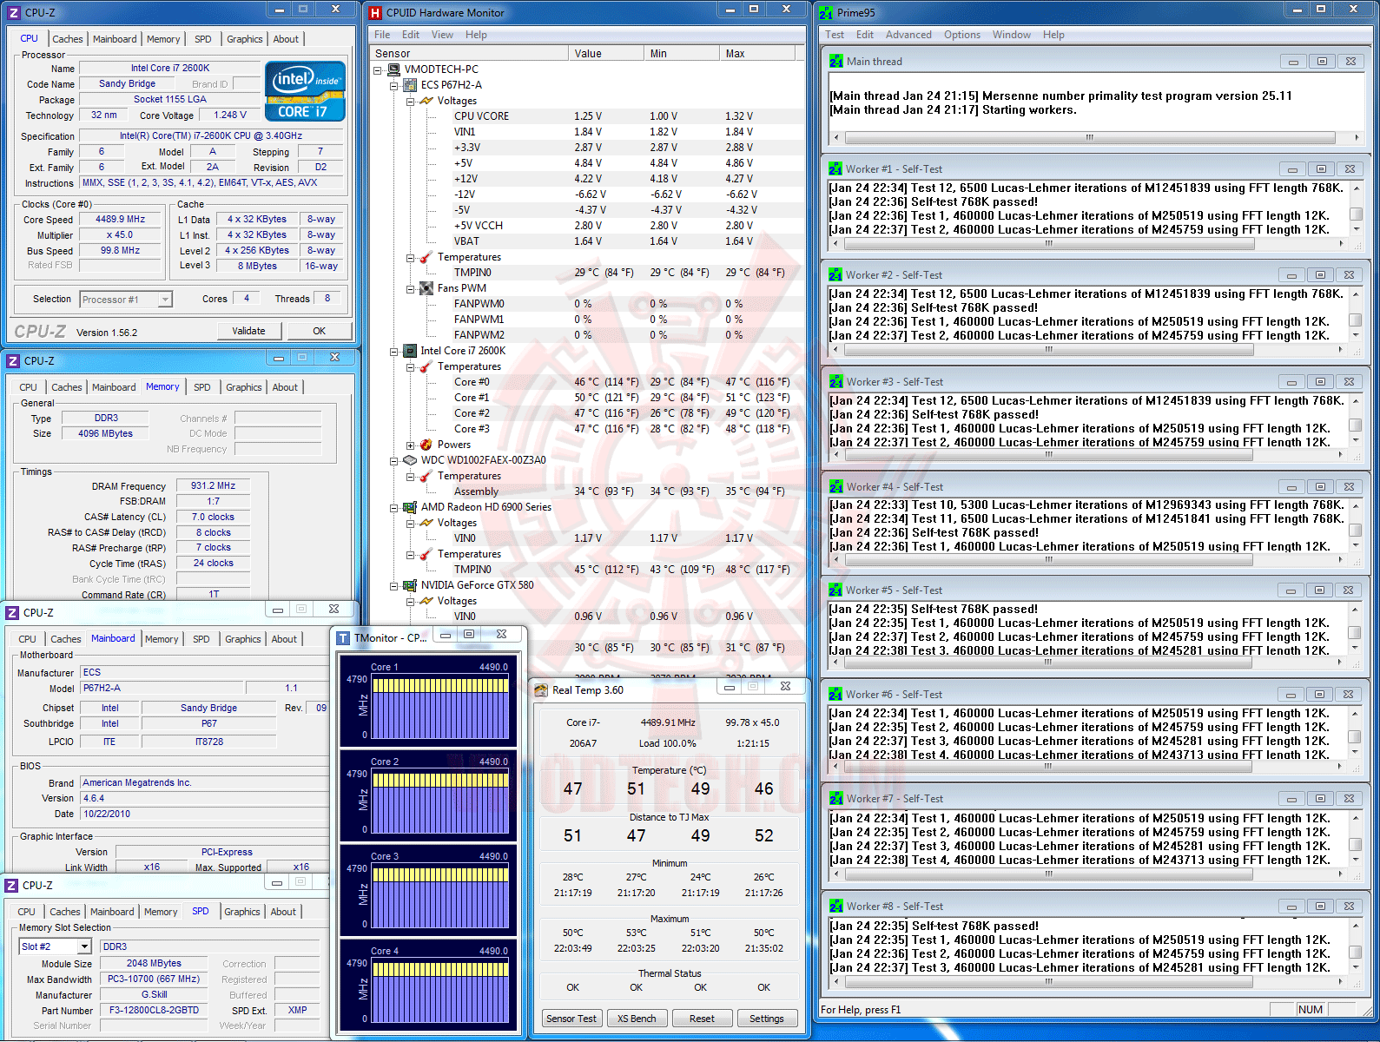
Task: Click the CPUID Hardware Monitor title bar icon
Action: point(375,13)
